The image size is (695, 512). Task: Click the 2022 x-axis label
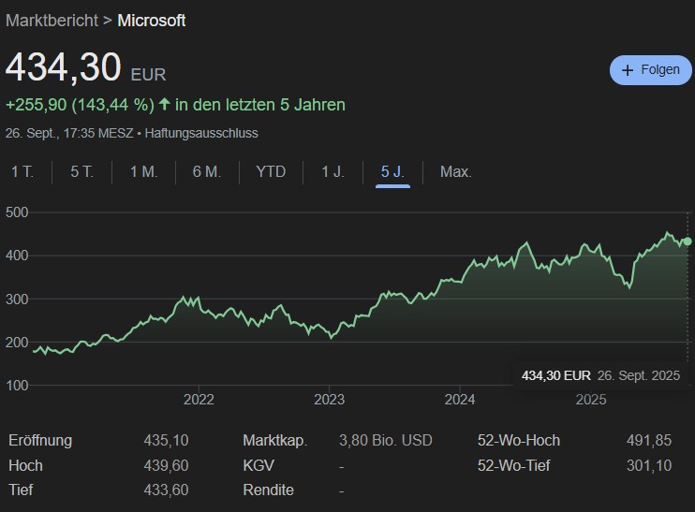pyautogui.click(x=199, y=400)
